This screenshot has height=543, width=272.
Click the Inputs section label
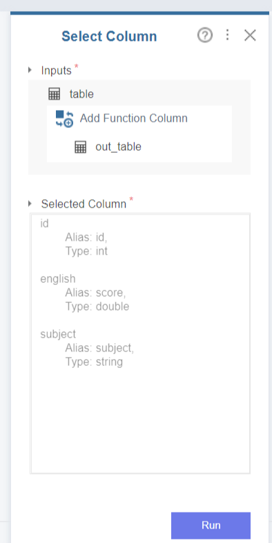point(57,71)
